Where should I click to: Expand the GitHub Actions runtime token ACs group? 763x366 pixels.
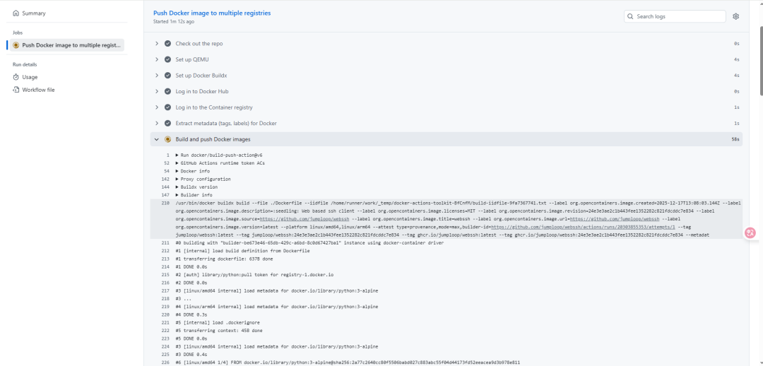tap(177, 163)
